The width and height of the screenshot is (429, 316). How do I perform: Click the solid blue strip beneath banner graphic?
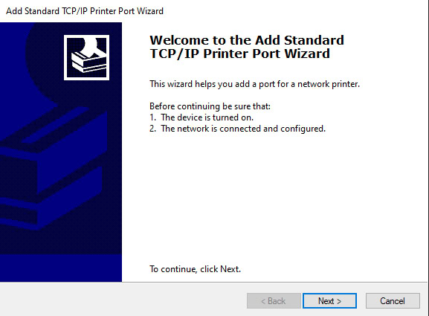click(61, 268)
